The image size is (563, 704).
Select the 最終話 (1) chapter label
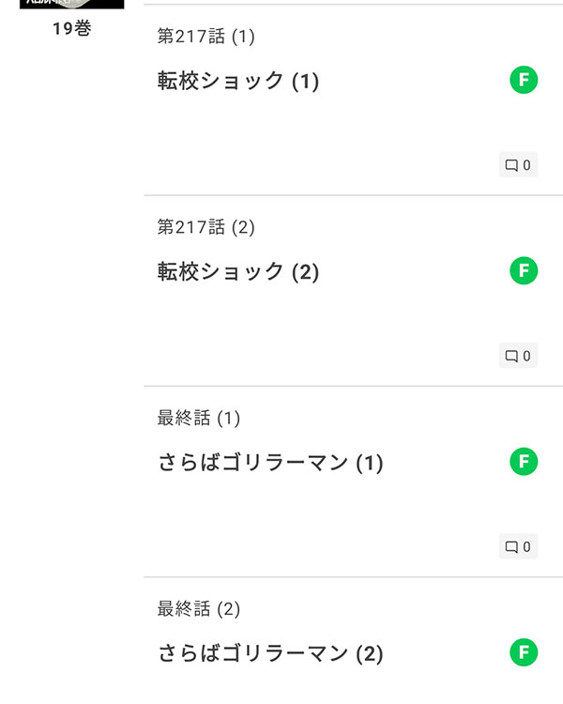[198, 418]
